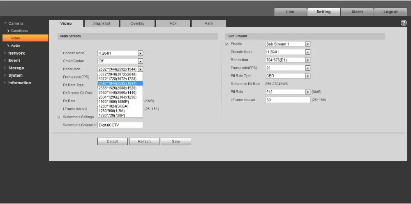
Task: Collapse the Camera section triangle
Action: [x=5, y=23]
